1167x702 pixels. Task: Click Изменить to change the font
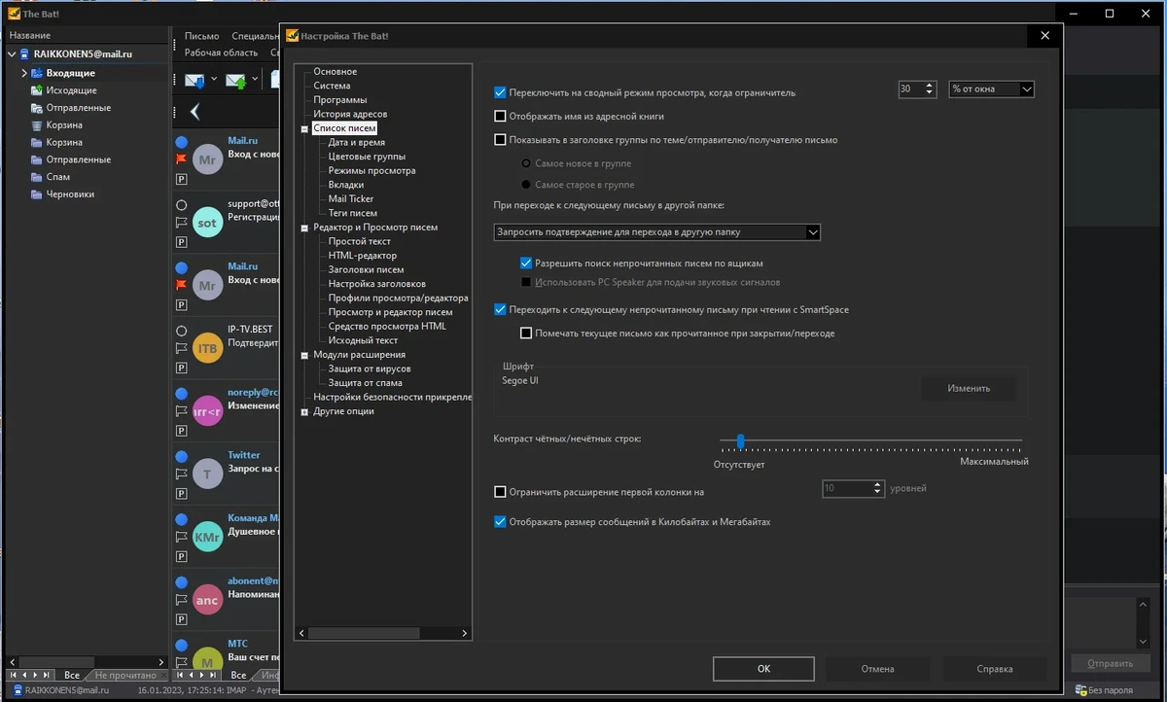pyautogui.click(x=969, y=388)
